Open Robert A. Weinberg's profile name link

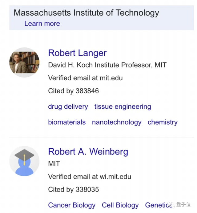(88, 151)
